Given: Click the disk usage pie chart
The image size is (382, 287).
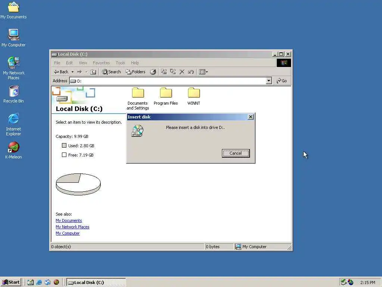Looking at the screenshot, I should (78, 184).
